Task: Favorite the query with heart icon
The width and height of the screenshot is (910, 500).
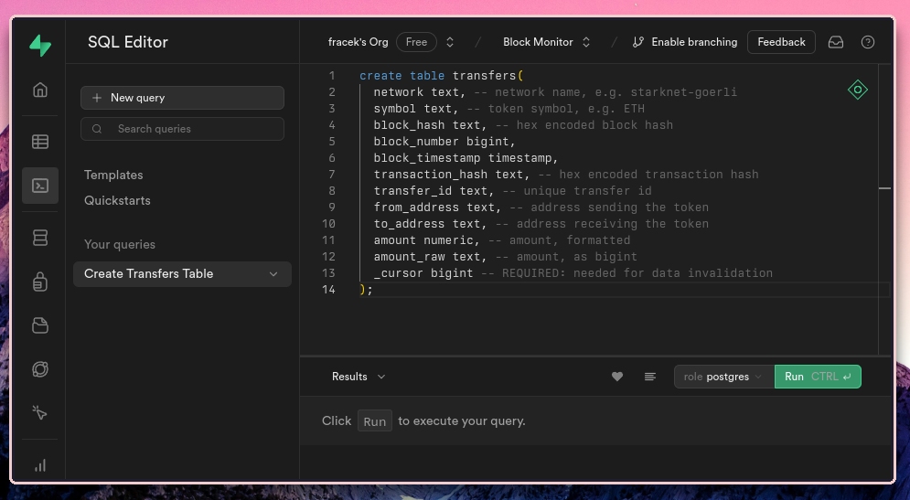Action: click(x=617, y=377)
